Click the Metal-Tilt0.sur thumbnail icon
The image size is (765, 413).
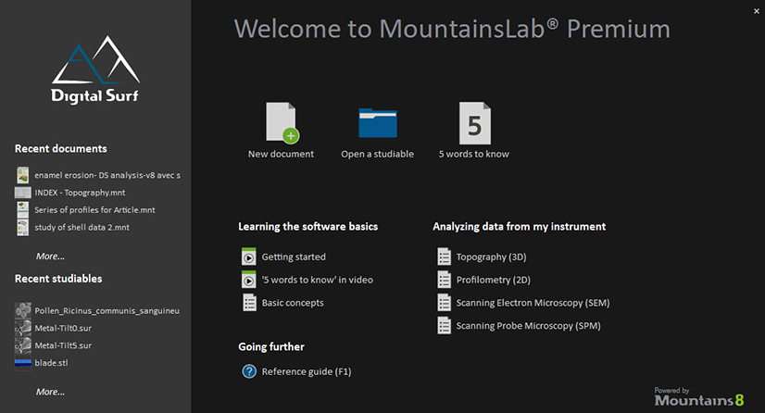22,328
